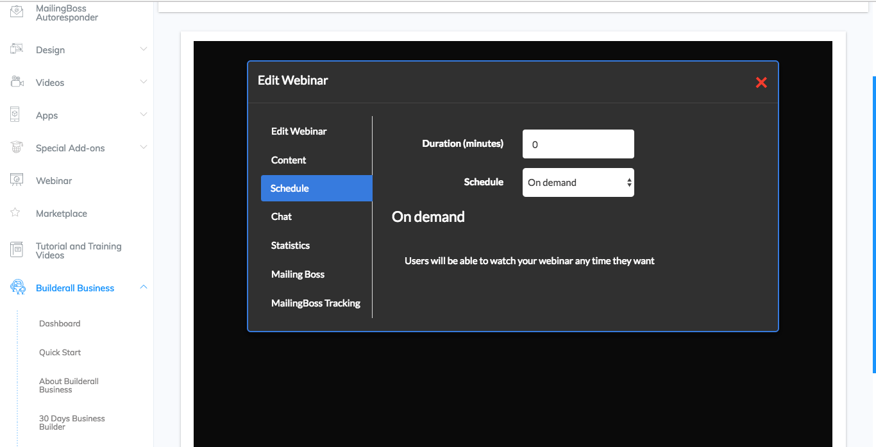Click the Marketplace star icon
The height and width of the screenshot is (447, 876).
[x=15, y=212]
